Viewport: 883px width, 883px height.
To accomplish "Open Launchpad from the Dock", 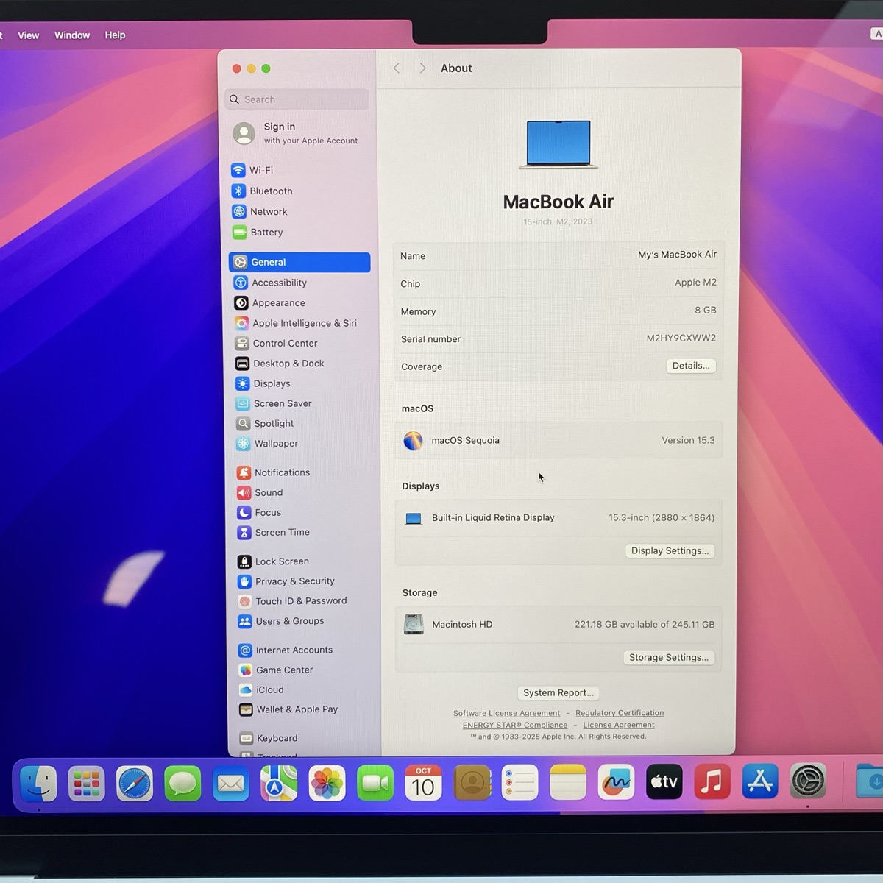I will point(87,784).
